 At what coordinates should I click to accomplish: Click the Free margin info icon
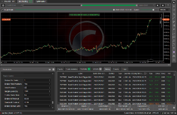tap(130, 106)
